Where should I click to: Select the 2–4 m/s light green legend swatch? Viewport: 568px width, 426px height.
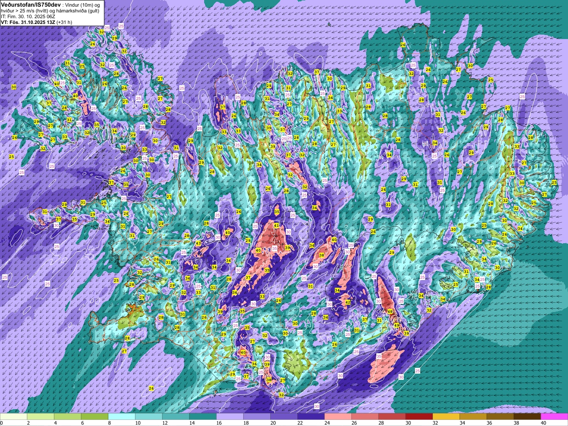[40, 417]
